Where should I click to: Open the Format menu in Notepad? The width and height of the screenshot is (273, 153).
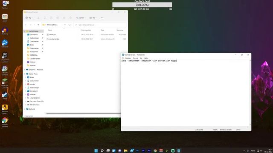(135, 58)
